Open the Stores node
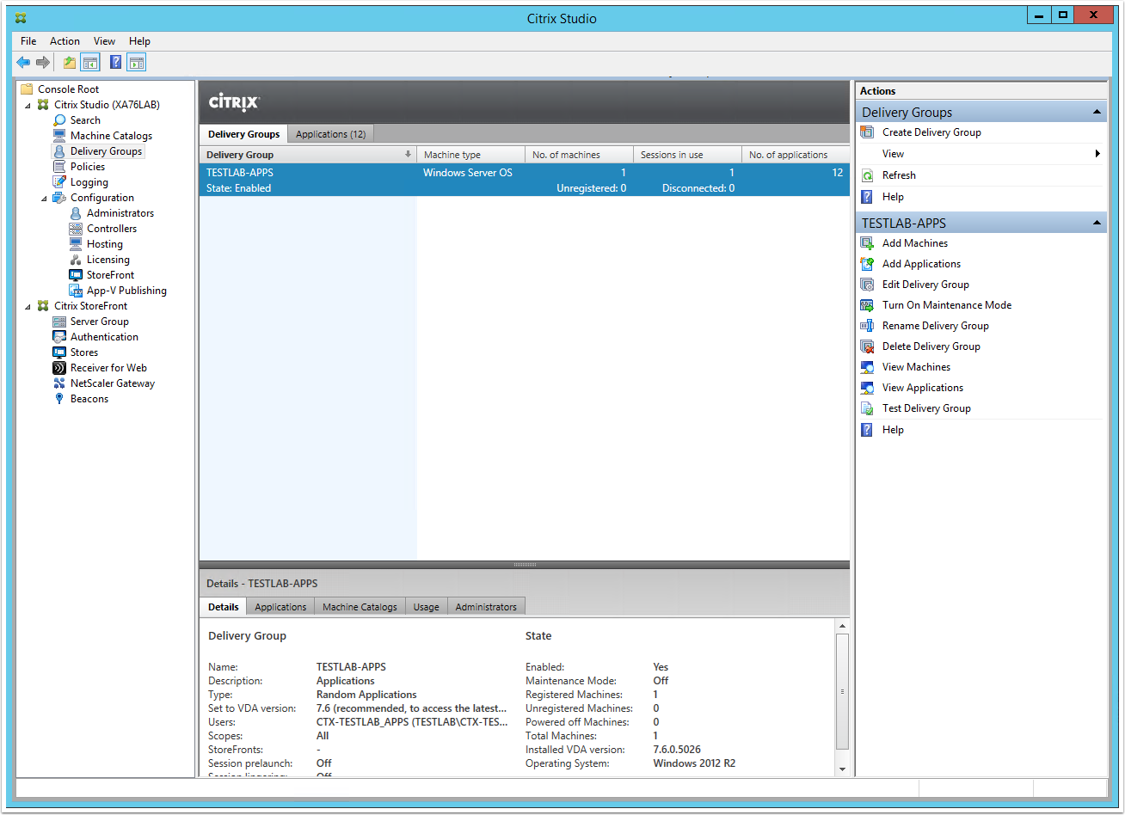This screenshot has width=1125, height=815. tap(84, 352)
